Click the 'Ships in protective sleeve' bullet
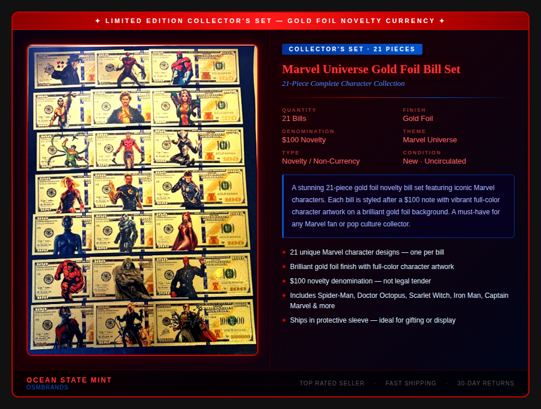This screenshot has width=541, height=409. pos(372,320)
